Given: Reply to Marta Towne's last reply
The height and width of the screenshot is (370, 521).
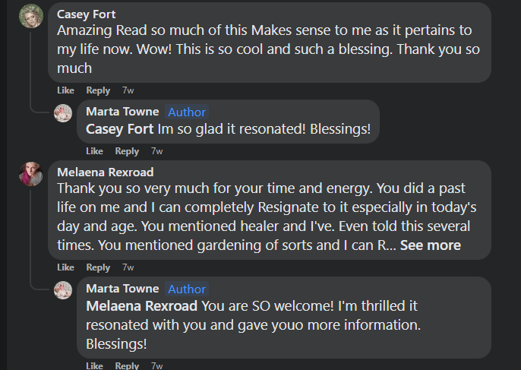Looking at the screenshot, I should tap(127, 365).
